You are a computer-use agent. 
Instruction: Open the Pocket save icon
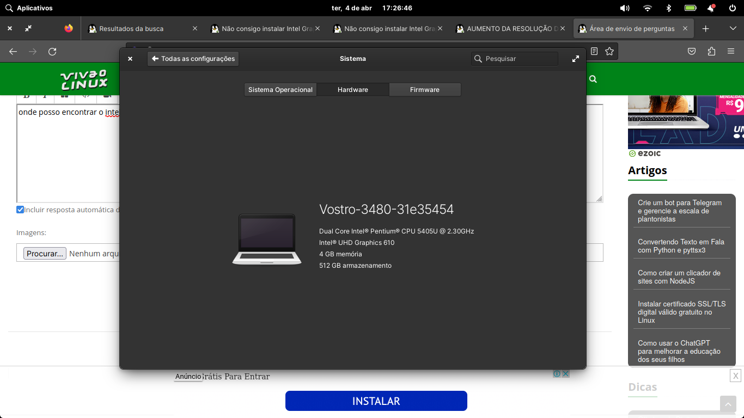(x=692, y=51)
